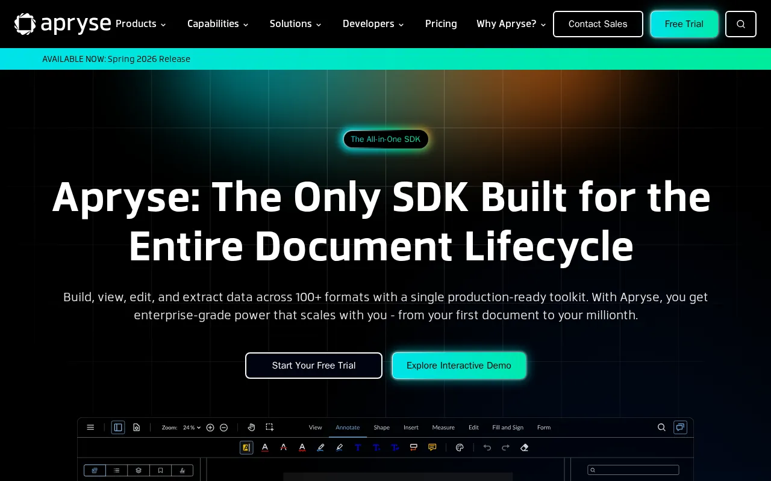Select the squiggly underline annotation tool
The image size is (771, 481).
[302, 447]
